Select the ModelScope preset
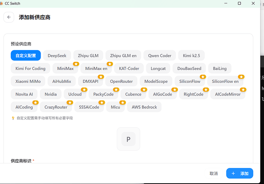 (x=156, y=81)
